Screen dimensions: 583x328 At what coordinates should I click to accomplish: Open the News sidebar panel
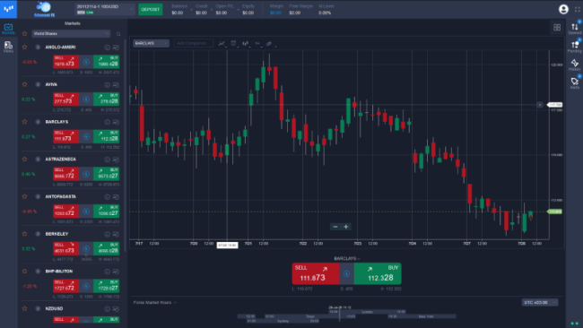pyautogui.click(x=8, y=47)
